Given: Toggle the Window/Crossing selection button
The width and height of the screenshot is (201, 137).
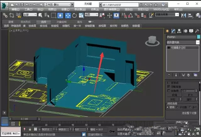Looking at the screenshot, I should coord(60,15).
